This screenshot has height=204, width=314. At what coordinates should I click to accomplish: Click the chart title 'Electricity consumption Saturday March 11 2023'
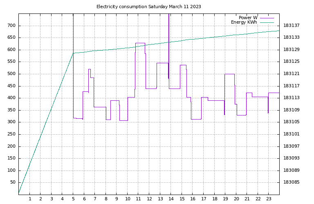click(x=148, y=7)
